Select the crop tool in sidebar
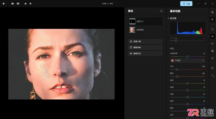This screenshot has width=216, height=119. point(213,29)
